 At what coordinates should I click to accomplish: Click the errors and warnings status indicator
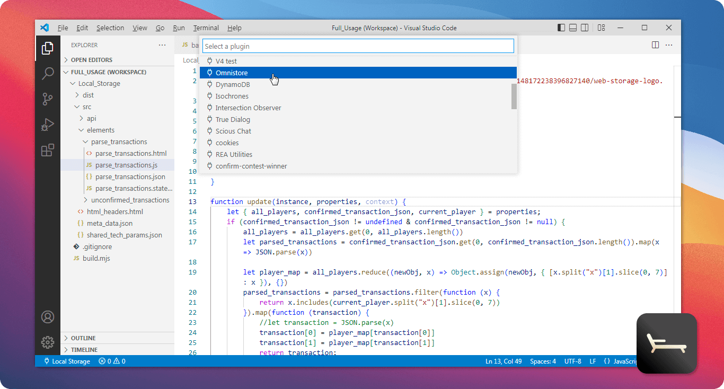point(112,361)
